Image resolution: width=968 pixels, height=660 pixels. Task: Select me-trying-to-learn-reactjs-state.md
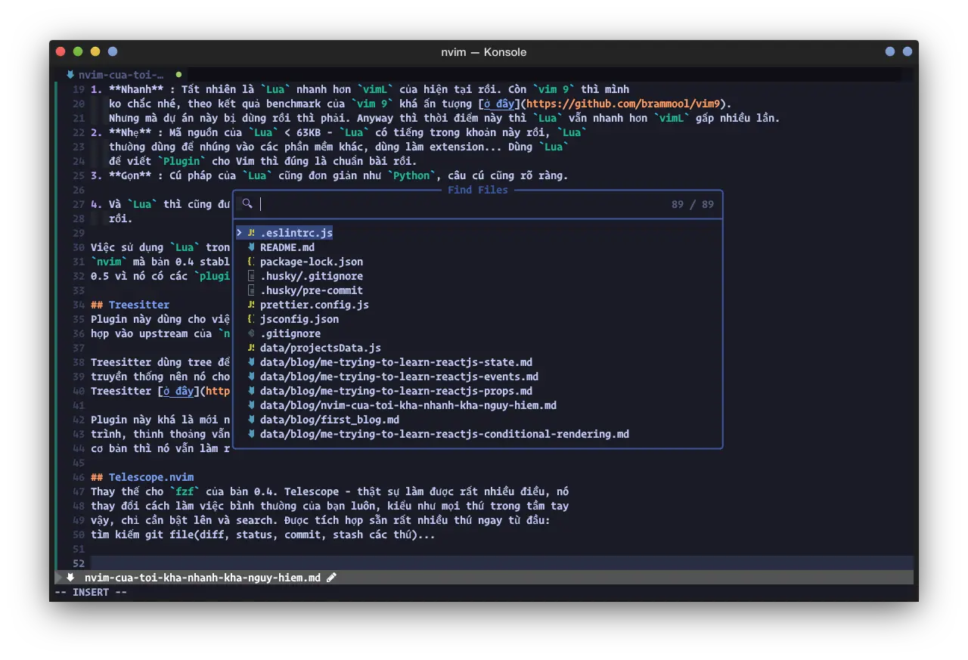click(396, 362)
